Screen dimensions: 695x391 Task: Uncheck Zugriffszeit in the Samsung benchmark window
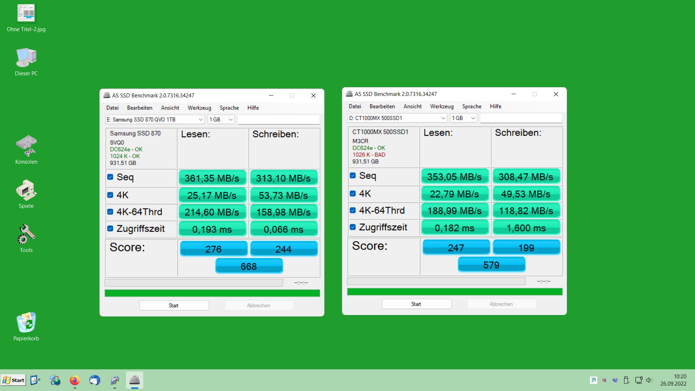pyautogui.click(x=110, y=228)
